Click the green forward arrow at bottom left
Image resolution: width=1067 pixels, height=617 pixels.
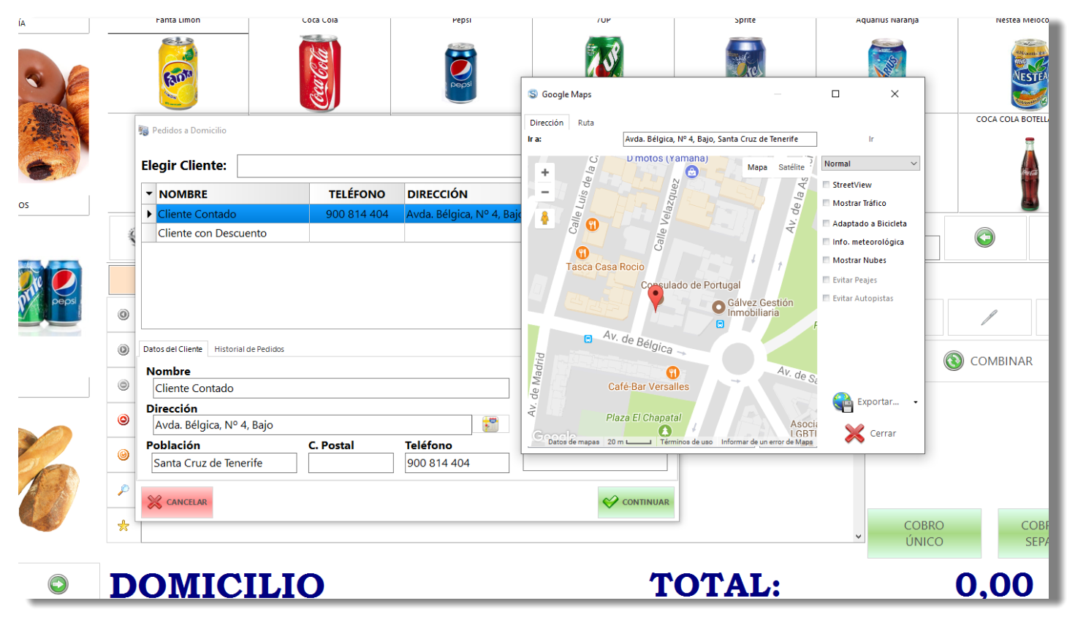click(58, 584)
